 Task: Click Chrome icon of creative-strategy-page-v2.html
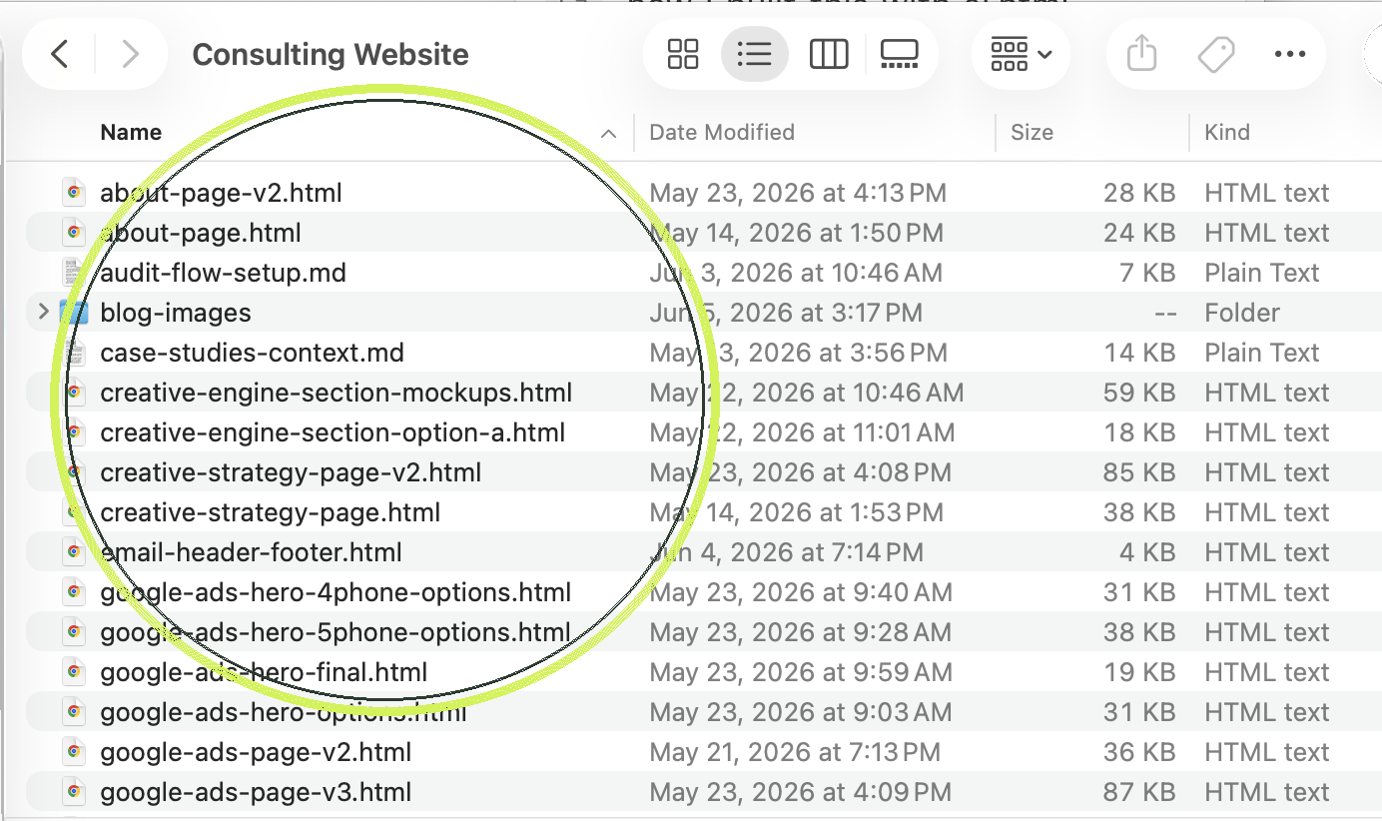(73, 471)
